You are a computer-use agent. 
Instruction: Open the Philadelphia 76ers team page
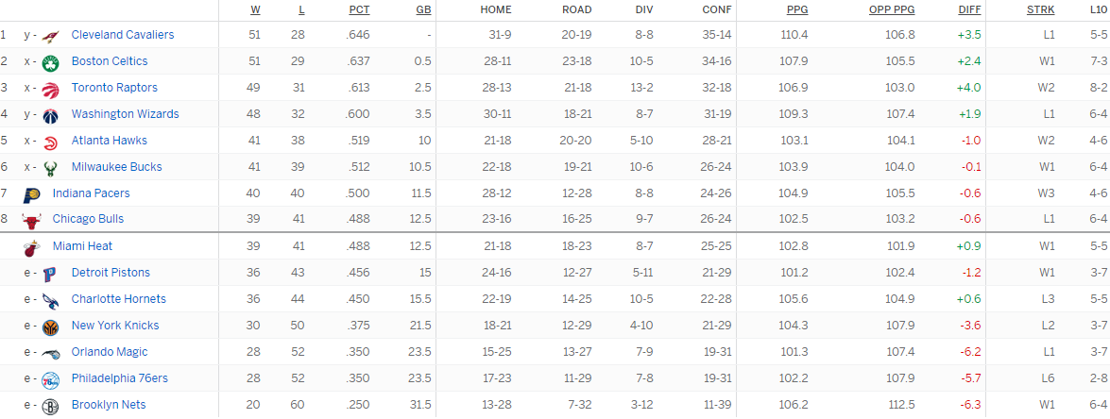click(x=119, y=378)
